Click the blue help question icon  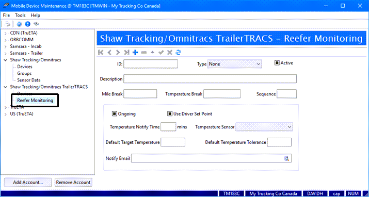19,24
